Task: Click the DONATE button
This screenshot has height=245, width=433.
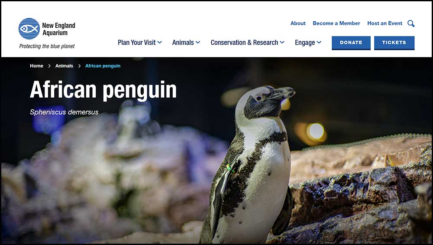Action: click(x=351, y=43)
